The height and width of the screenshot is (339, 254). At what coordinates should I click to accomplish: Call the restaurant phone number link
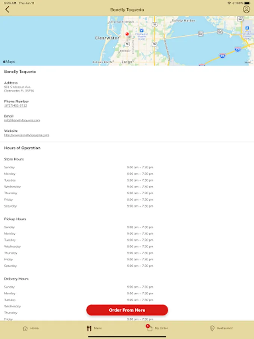tap(15, 105)
